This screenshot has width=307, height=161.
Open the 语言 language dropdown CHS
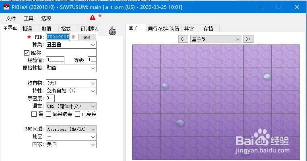(x=71, y=106)
